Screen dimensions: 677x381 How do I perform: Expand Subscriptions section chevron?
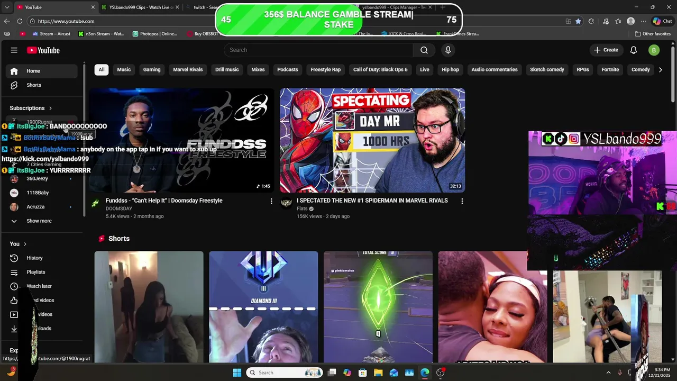[x=51, y=108]
